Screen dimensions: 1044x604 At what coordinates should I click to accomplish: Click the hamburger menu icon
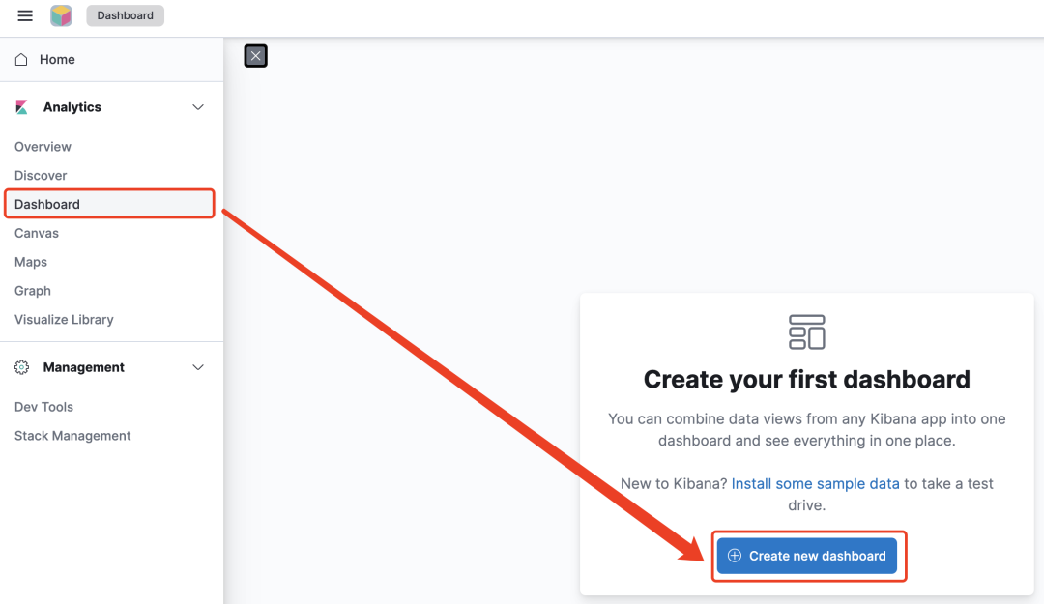click(x=25, y=15)
